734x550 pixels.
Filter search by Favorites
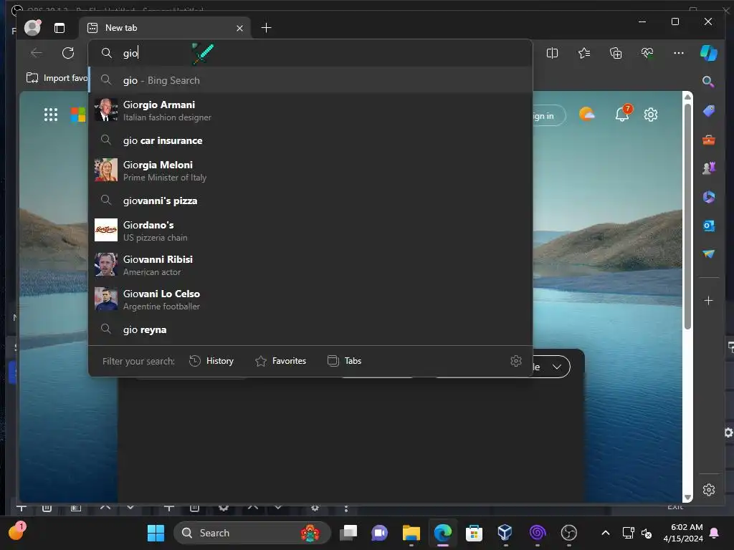click(x=280, y=361)
